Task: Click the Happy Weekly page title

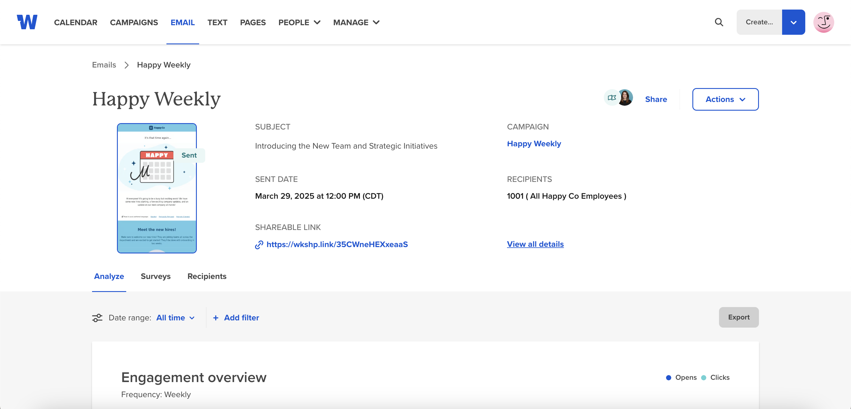Action: point(156,99)
